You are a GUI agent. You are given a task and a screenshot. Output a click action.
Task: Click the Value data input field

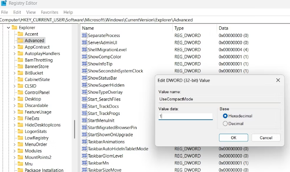coord(186,116)
